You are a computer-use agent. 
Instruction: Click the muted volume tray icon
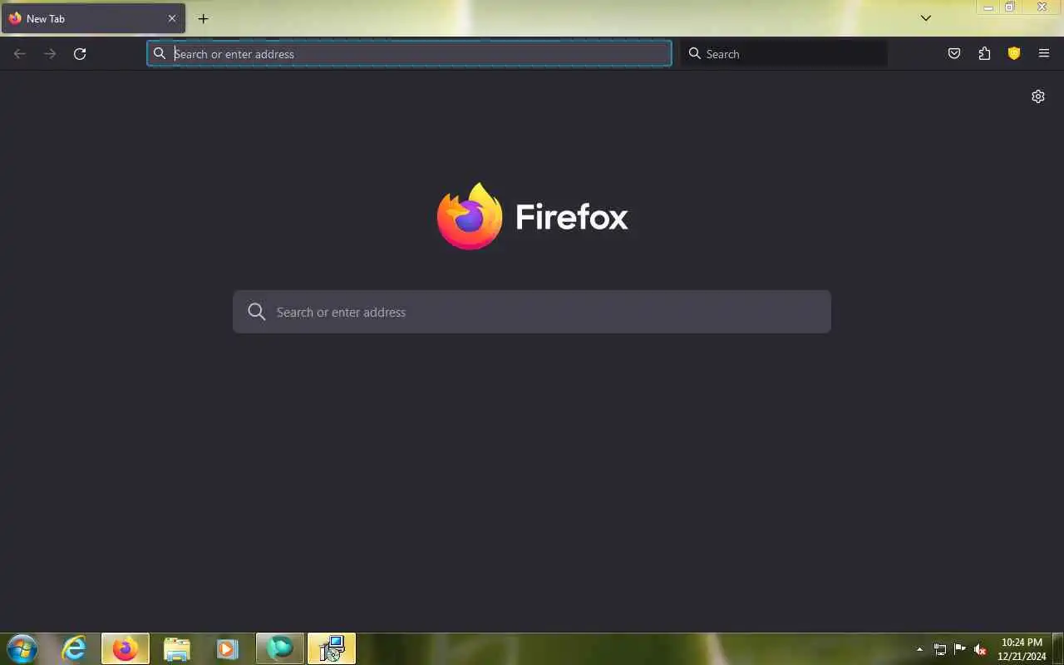point(980,649)
